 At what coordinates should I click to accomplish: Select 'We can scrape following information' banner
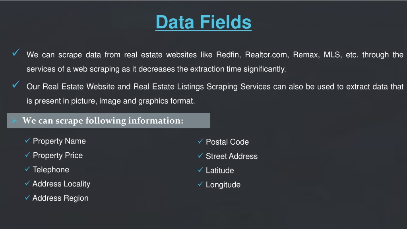tap(108, 120)
